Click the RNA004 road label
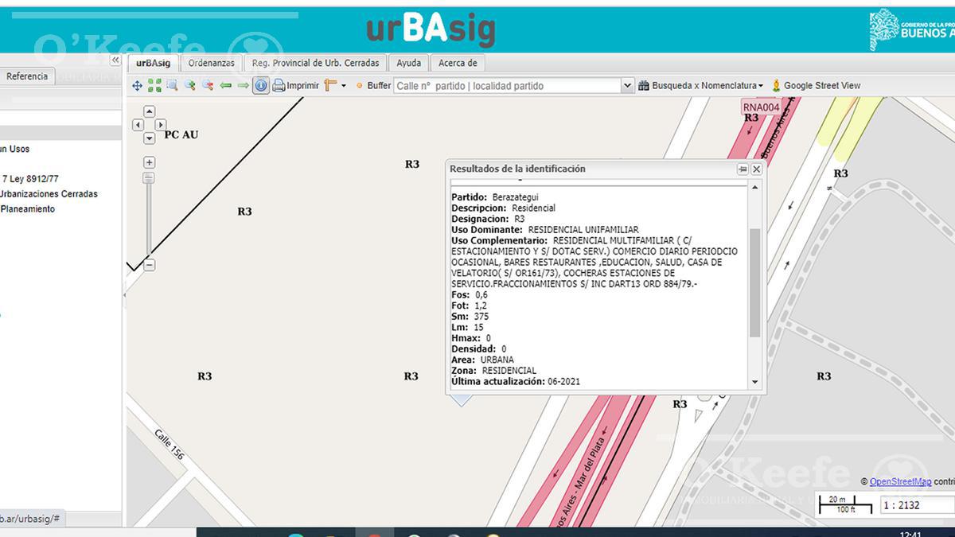Image resolution: width=955 pixels, height=537 pixels. pos(761,107)
